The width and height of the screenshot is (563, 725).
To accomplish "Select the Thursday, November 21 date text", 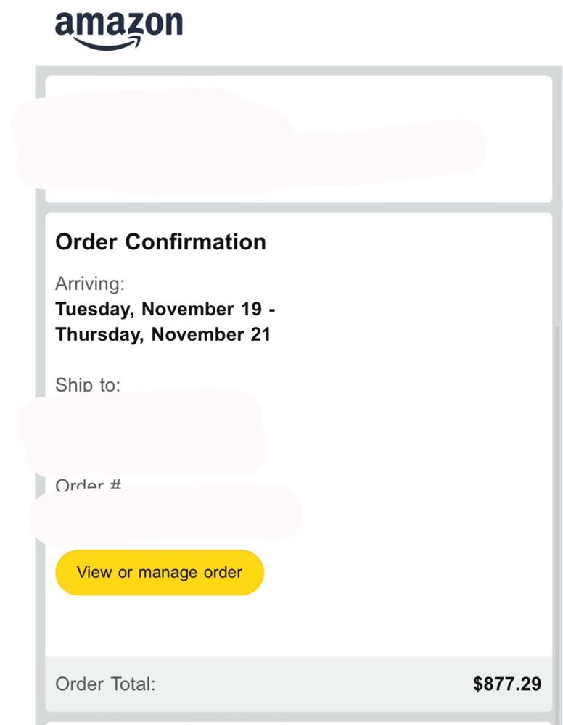I will pos(163,334).
